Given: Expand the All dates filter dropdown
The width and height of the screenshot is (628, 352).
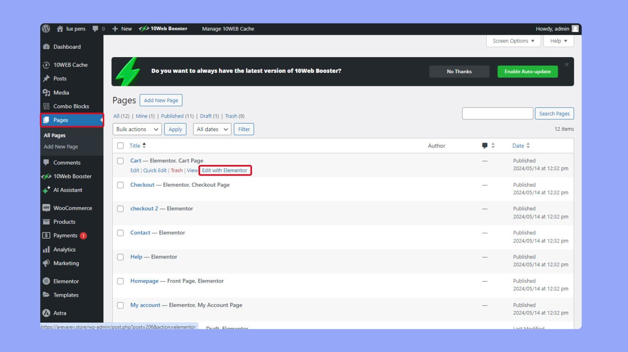Looking at the screenshot, I should tap(212, 129).
